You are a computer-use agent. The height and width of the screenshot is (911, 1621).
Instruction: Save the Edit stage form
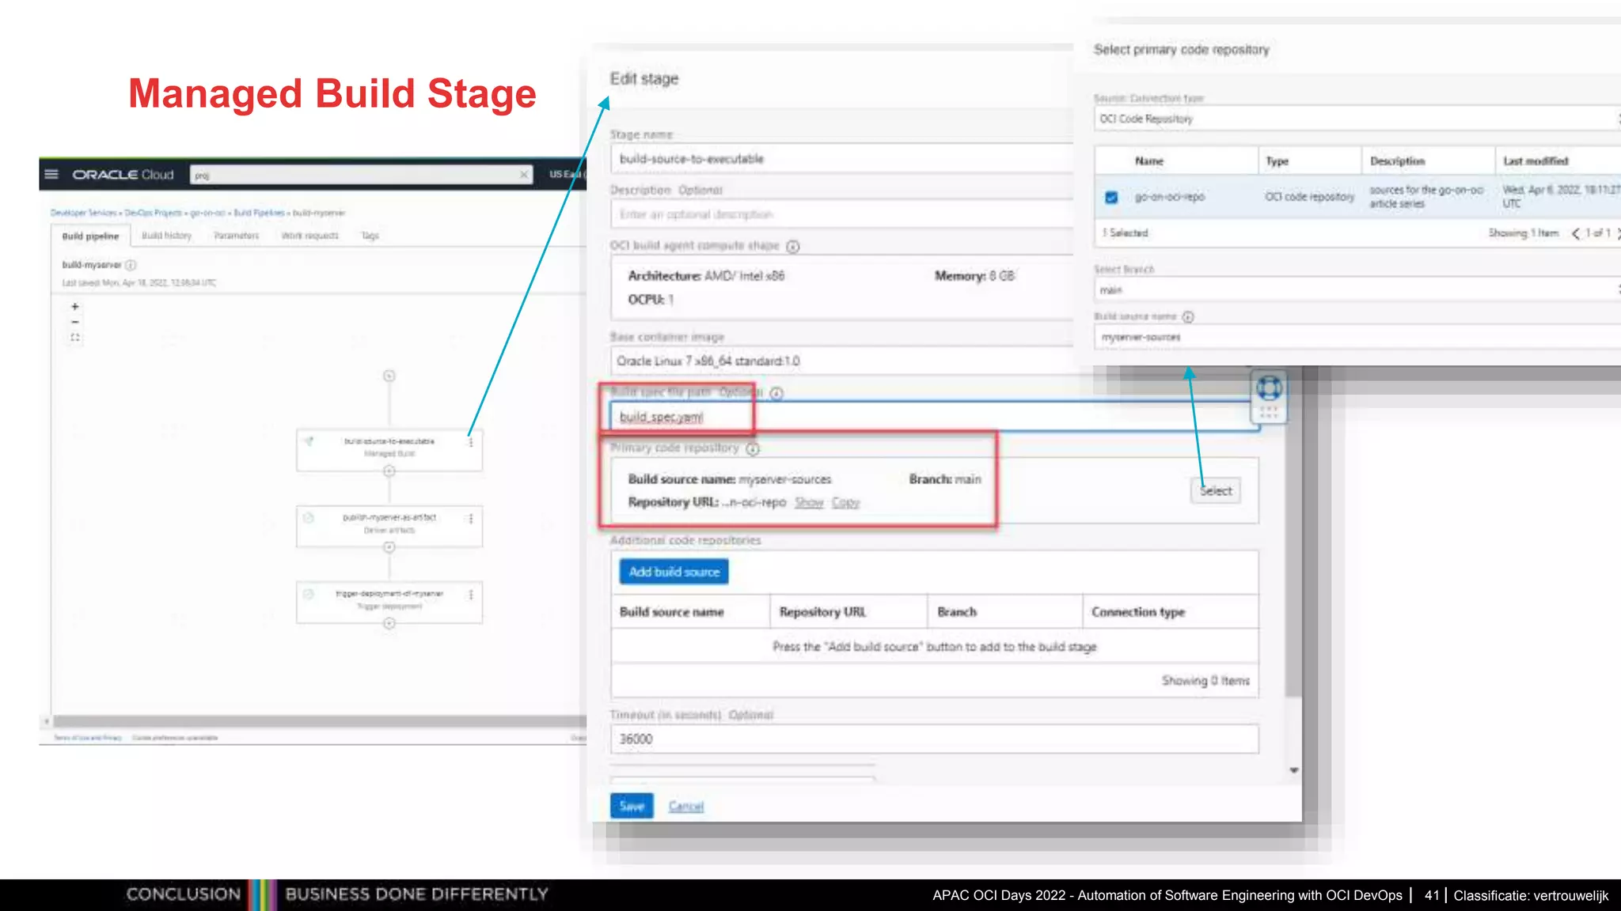tap(632, 806)
